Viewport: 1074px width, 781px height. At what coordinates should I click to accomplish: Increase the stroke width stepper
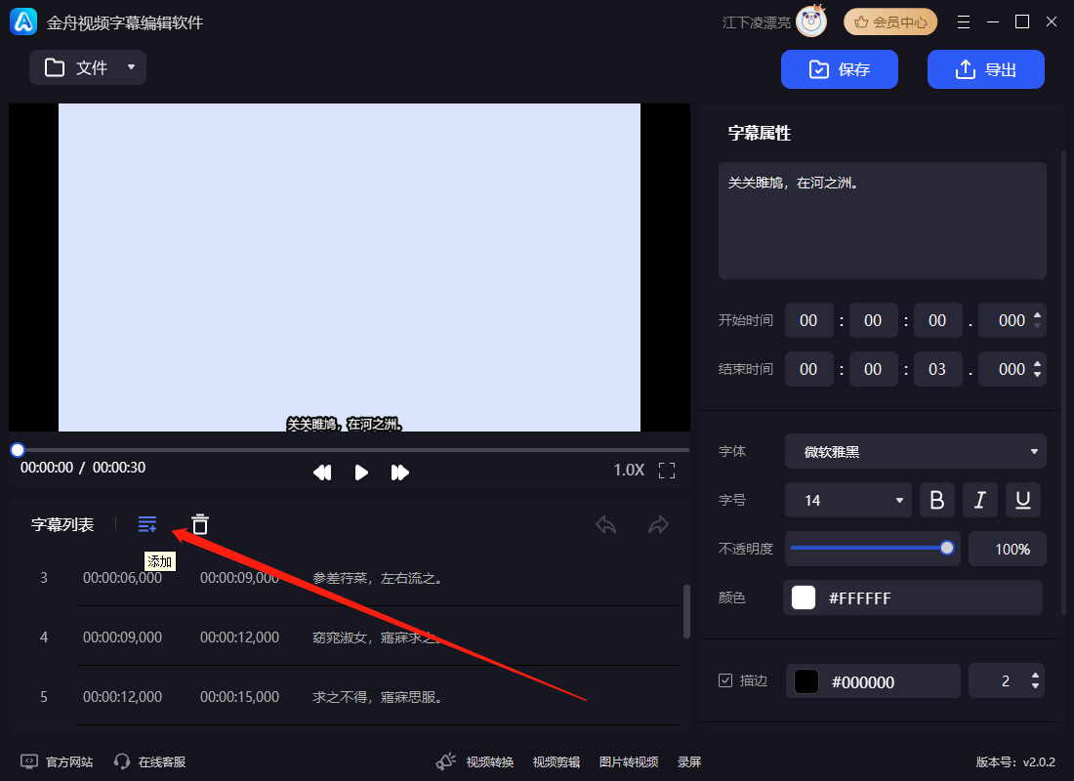click(x=1035, y=676)
